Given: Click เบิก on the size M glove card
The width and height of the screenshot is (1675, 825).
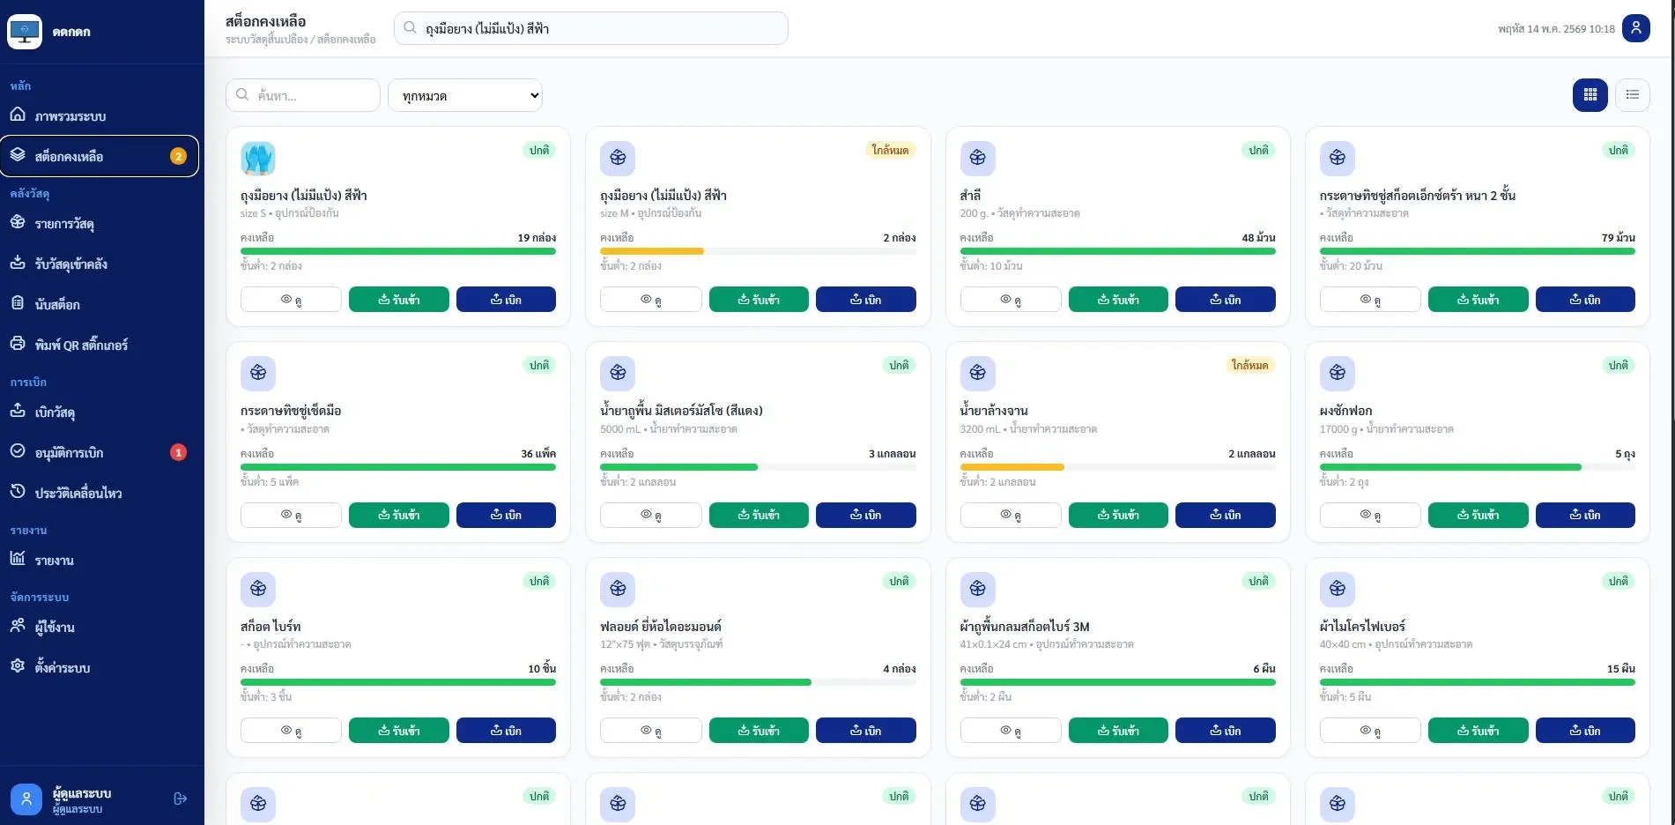Looking at the screenshot, I should pos(866,300).
